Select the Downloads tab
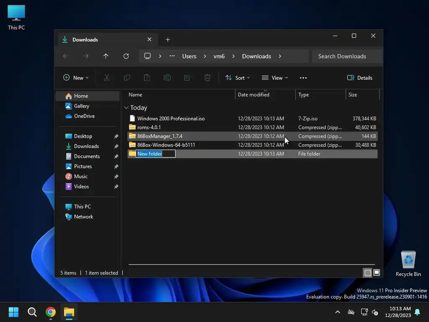Viewport: 429px width, 322px height. 108,40
